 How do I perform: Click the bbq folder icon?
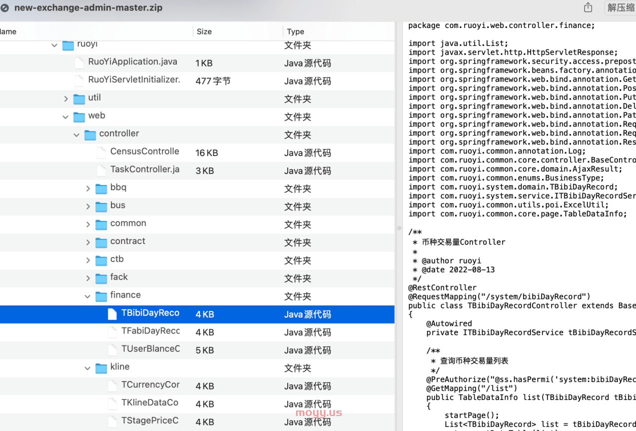(101, 188)
